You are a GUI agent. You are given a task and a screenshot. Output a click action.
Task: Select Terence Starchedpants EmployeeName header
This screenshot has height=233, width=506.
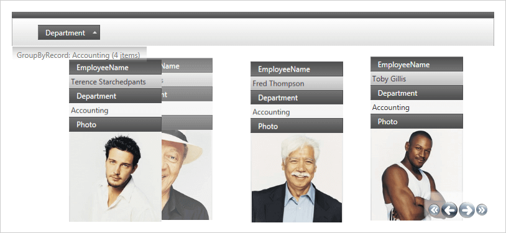115,68
